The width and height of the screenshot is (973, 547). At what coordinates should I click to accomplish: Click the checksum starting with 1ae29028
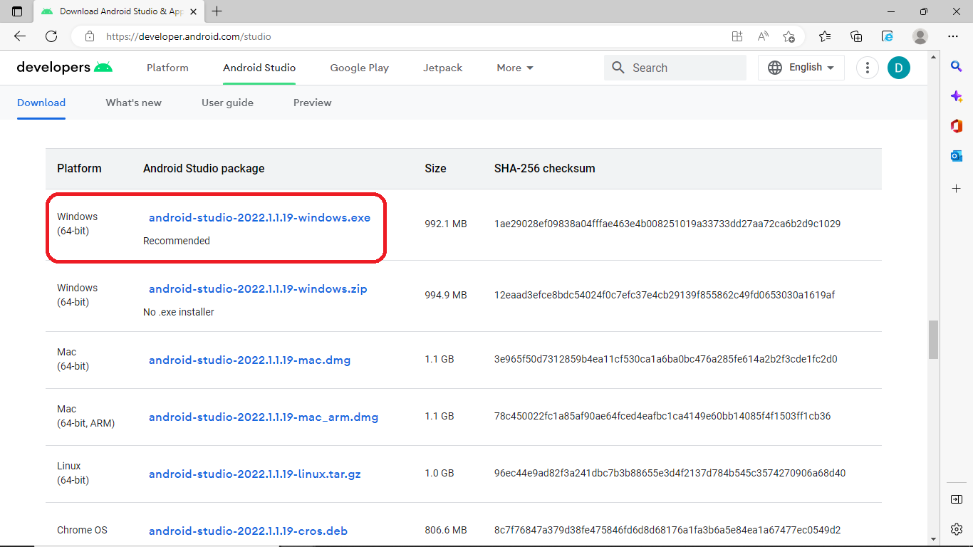point(667,224)
